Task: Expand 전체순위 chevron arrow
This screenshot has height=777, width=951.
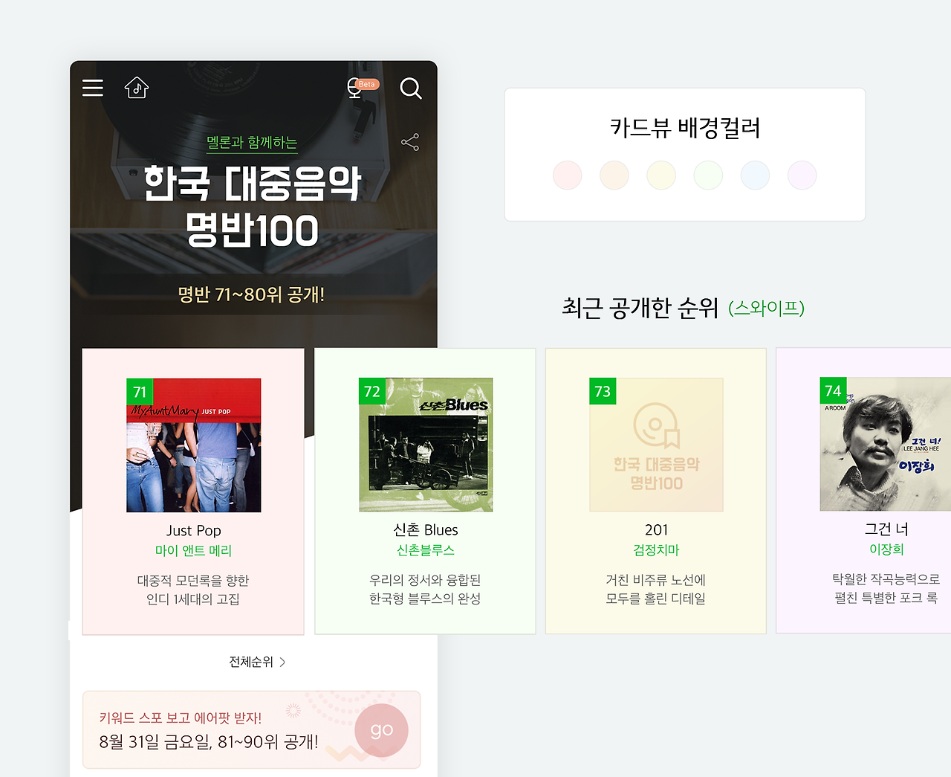Action: tap(282, 662)
